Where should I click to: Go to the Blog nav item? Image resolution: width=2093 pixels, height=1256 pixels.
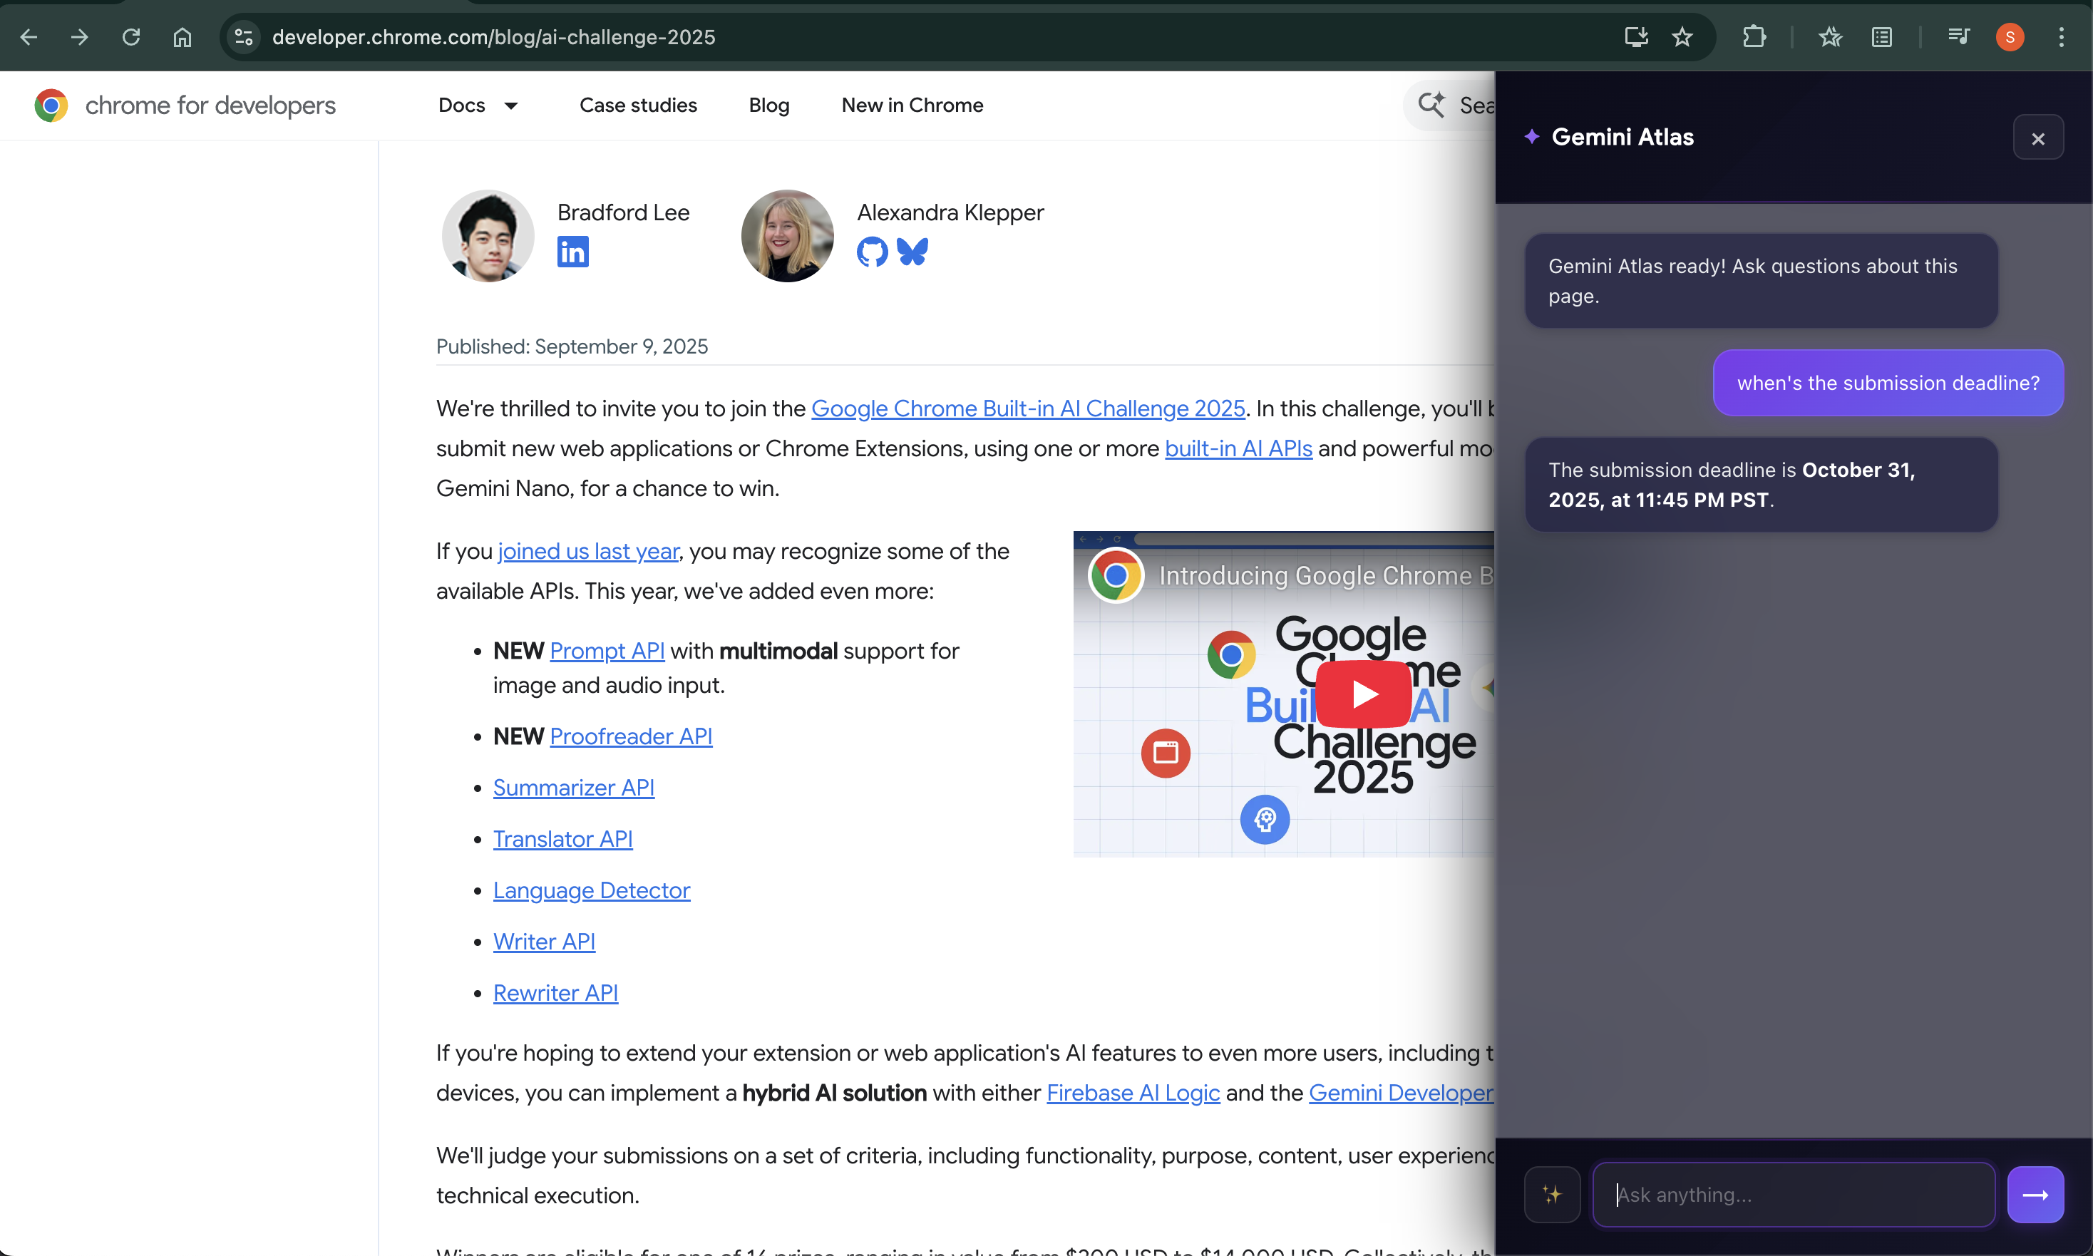point(768,105)
